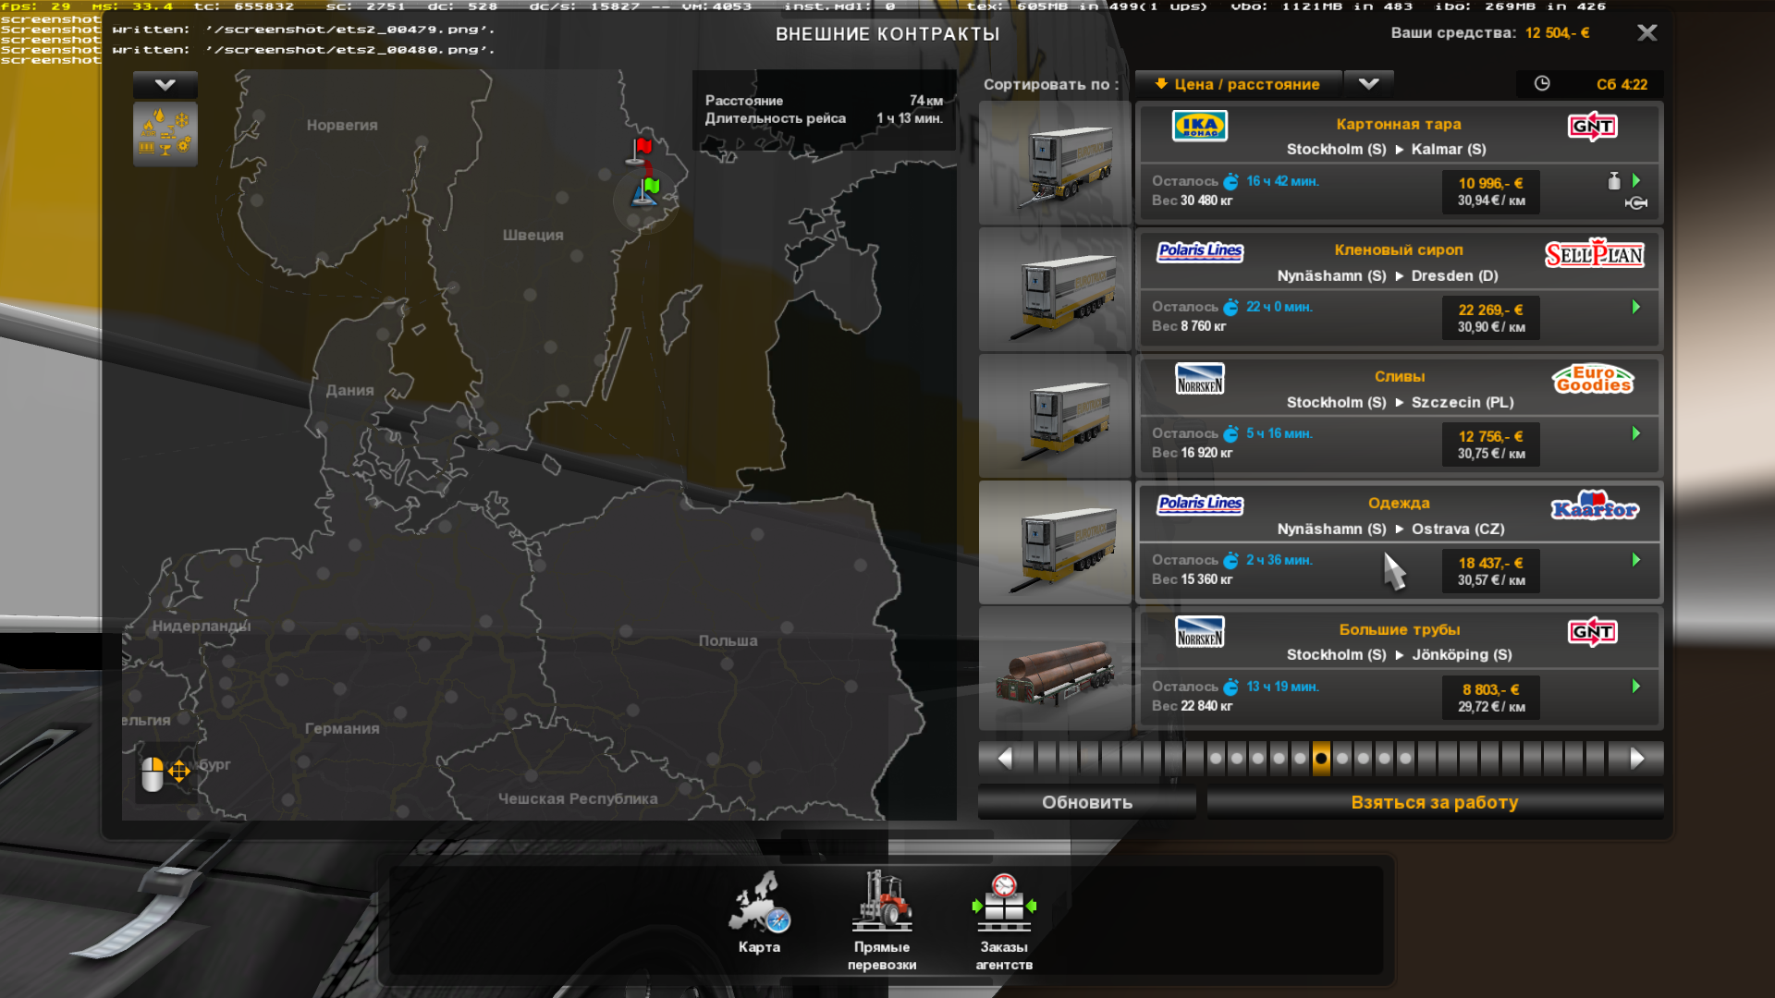Click the highlighted orange current page dot
The image size is (1775, 998).
coord(1321,759)
